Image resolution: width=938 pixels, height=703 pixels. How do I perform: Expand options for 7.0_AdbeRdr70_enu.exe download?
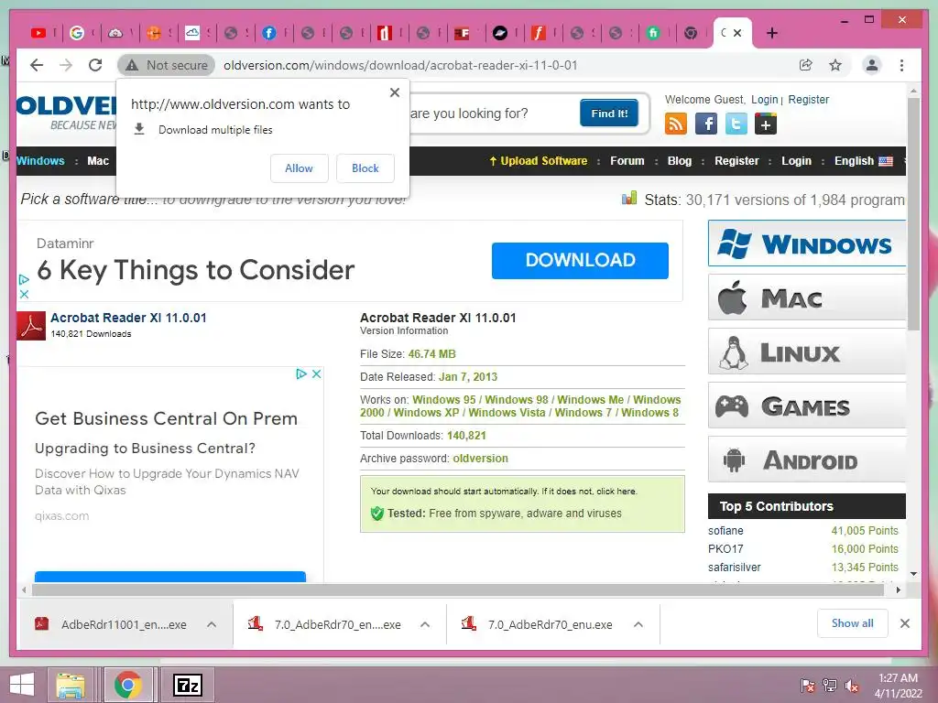pyautogui.click(x=638, y=624)
